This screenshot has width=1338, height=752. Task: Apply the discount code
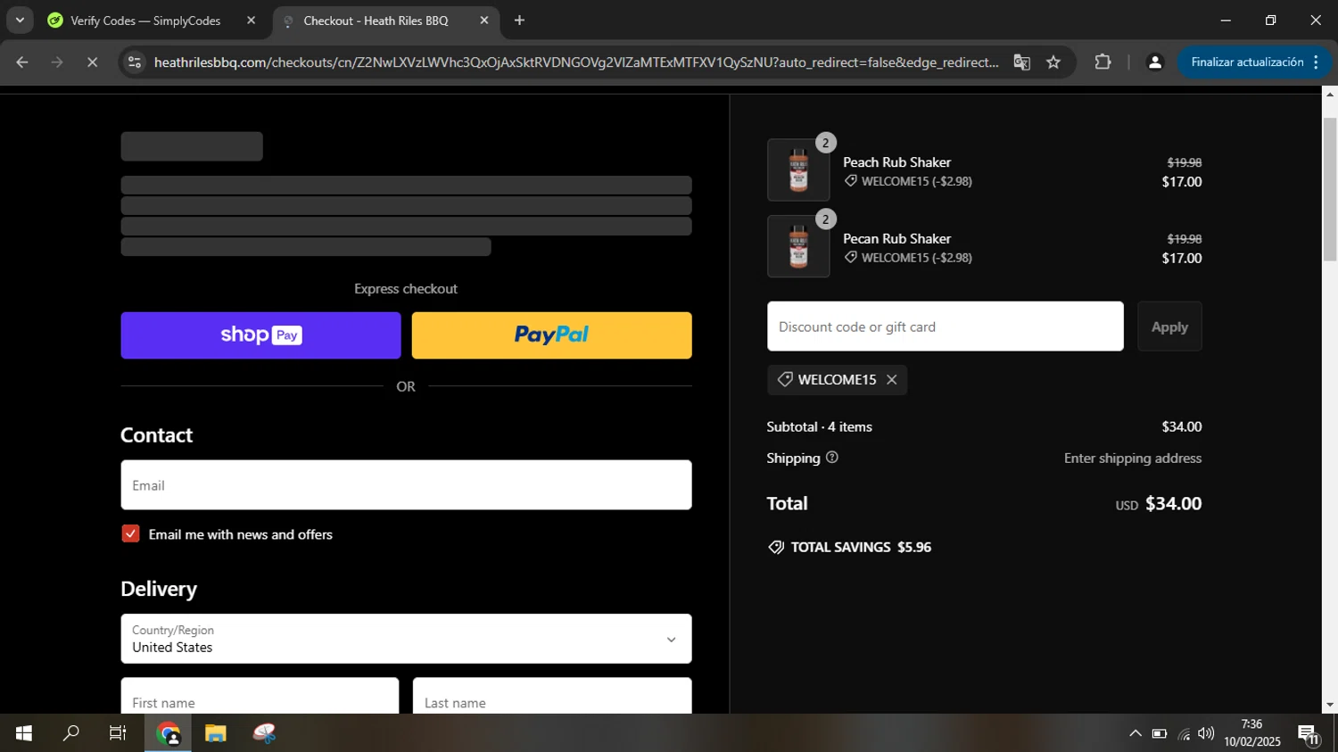tap(1169, 326)
